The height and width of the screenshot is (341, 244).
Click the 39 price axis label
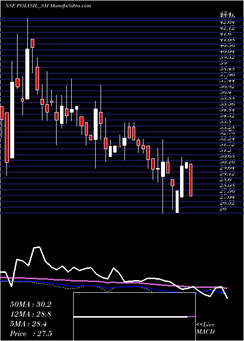point(224,63)
